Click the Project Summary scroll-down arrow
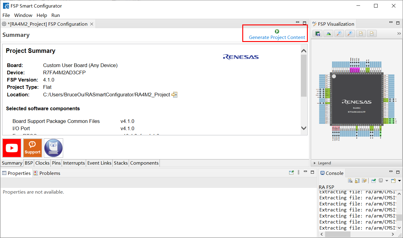The width and height of the screenshot is (403, 238). click(304, 128)
